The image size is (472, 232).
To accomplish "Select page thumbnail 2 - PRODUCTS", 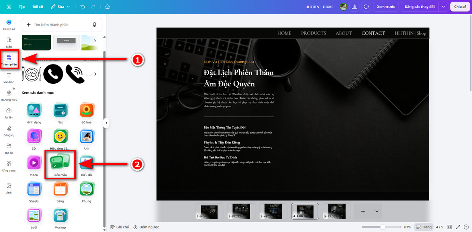I will pyautogui.click(x=241, y=211).
